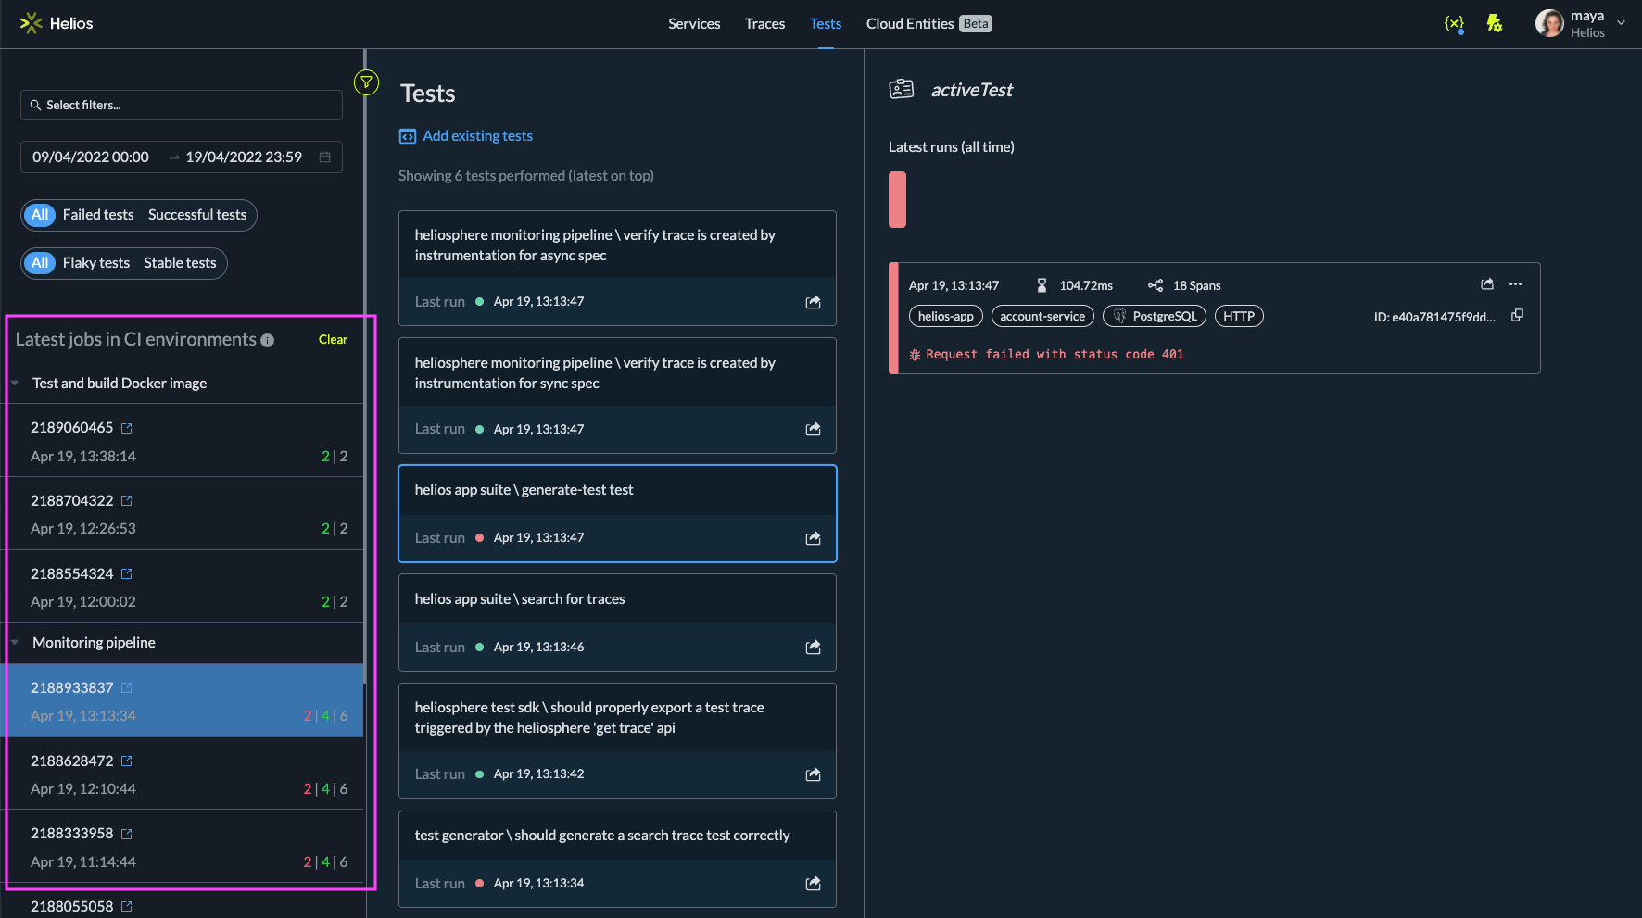Filter by Stable tests

pos(180,263)
